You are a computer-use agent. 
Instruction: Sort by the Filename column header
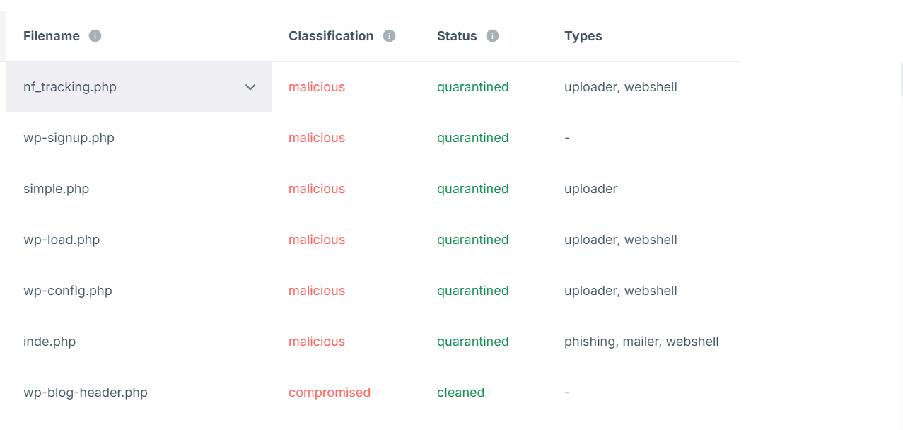click(x=52, y=36)
